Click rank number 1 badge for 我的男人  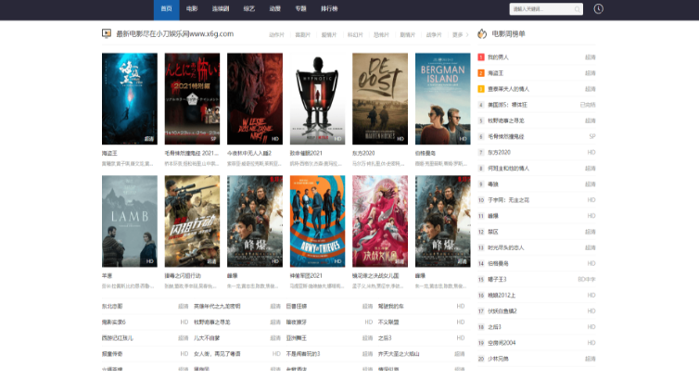point(481,57)
